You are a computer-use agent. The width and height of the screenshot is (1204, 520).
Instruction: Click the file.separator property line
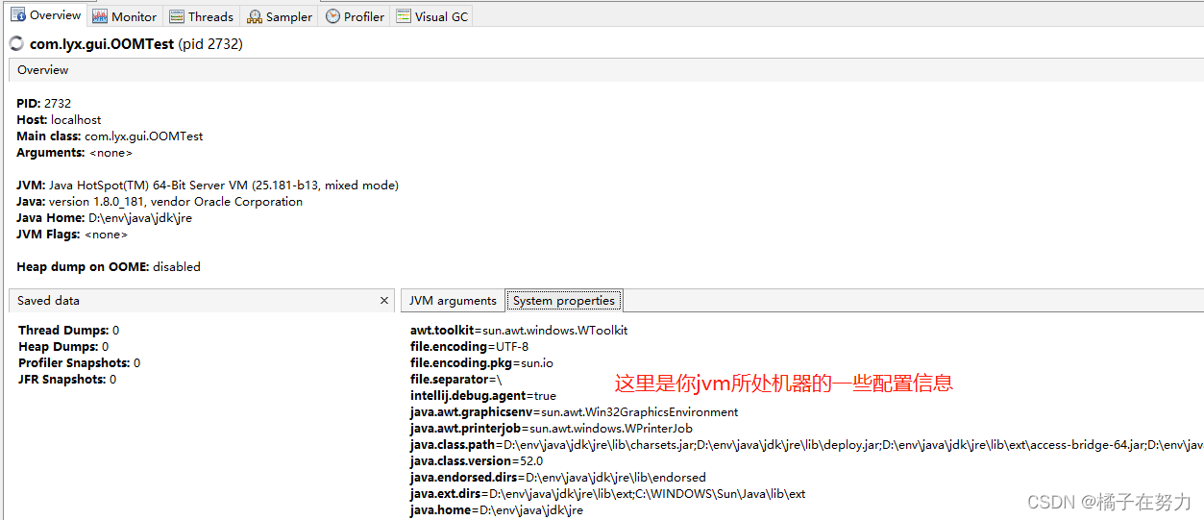click(x=456, y=380)
